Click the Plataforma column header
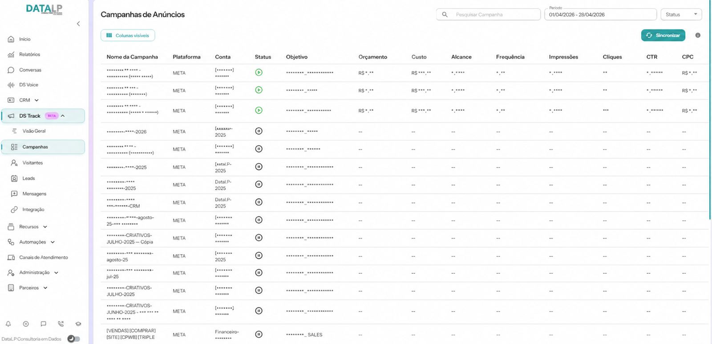Viewport: 712px width, 344px height. (186, 57)
